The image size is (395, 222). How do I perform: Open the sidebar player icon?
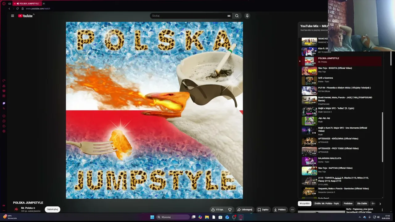click(x=4, y=116)
